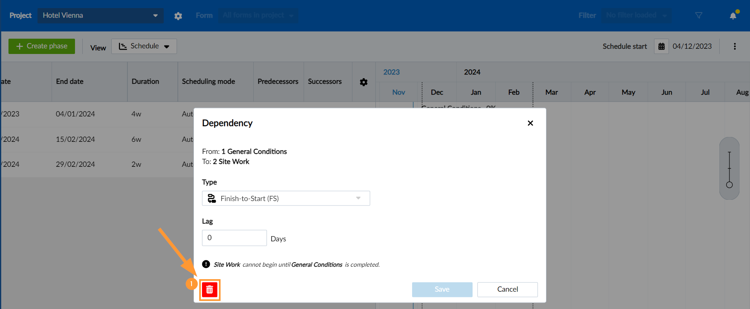Close the Dependency dialog with X
This screenshot has width=750, height=309.
tap(530, 123)
